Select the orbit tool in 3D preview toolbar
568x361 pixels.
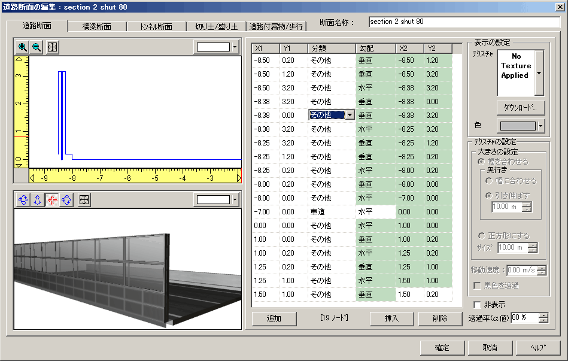pyautogui.click(x=66, y=200)
